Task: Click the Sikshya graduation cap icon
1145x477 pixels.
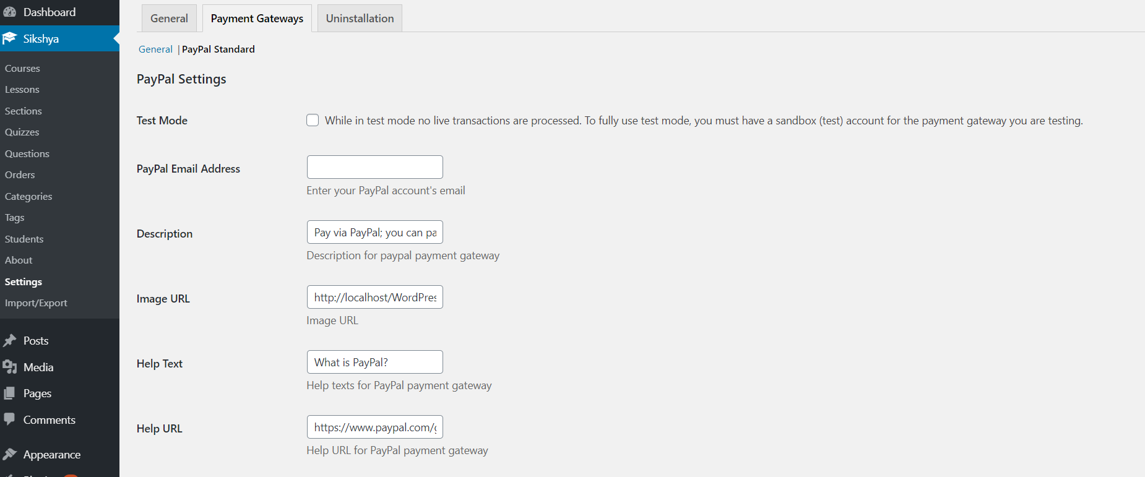Action: tap(9, 38)
